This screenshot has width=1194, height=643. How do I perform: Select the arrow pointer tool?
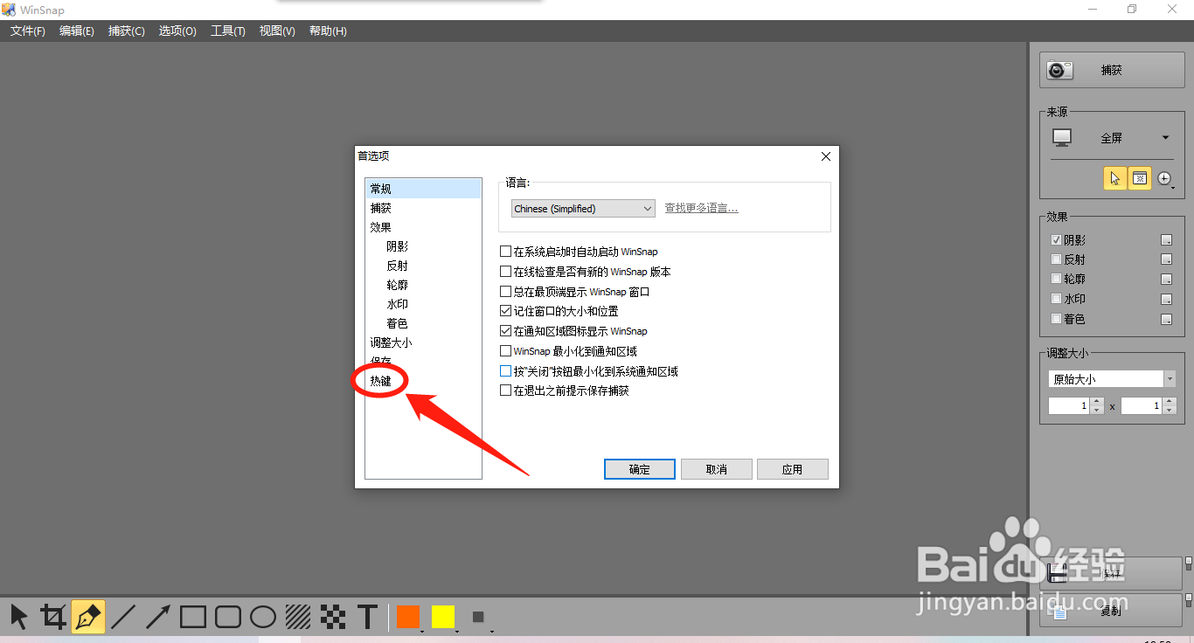pyautogui.click(x=19, y=617)
